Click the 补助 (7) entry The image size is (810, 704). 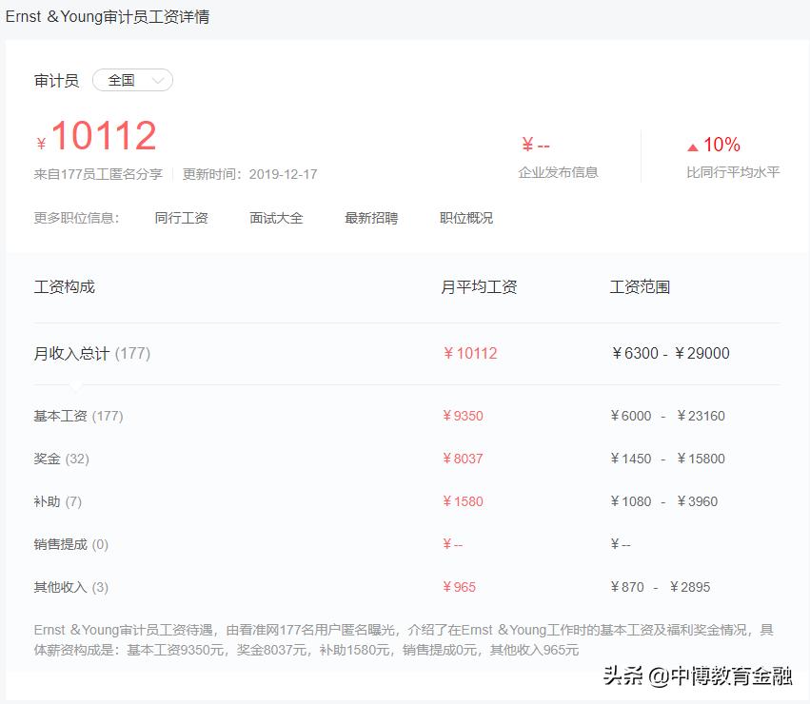tap(55, 501)
